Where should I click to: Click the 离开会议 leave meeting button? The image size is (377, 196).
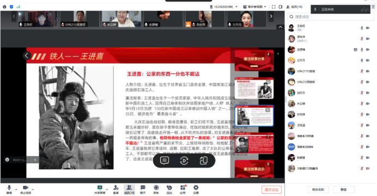click(x=271, y=190)
